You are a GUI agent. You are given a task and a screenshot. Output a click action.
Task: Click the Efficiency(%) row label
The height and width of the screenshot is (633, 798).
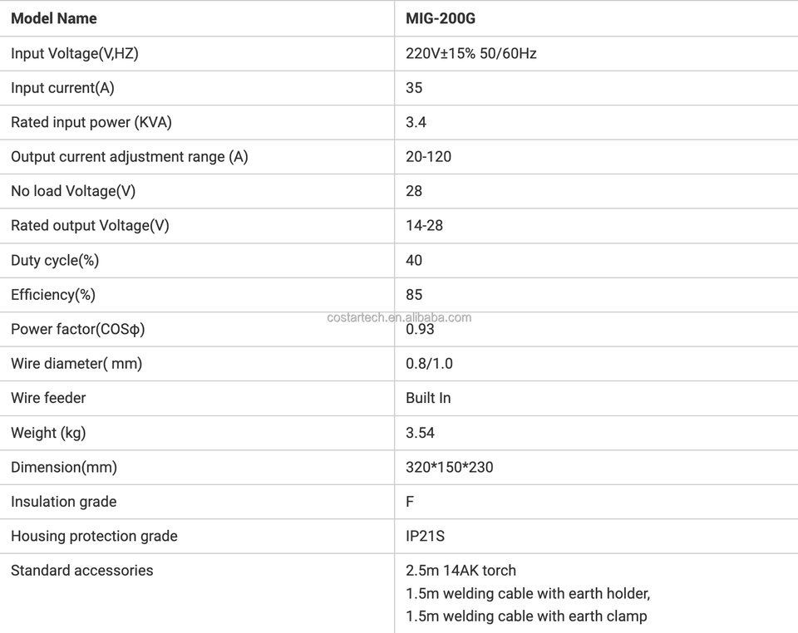tap(53, 295)
